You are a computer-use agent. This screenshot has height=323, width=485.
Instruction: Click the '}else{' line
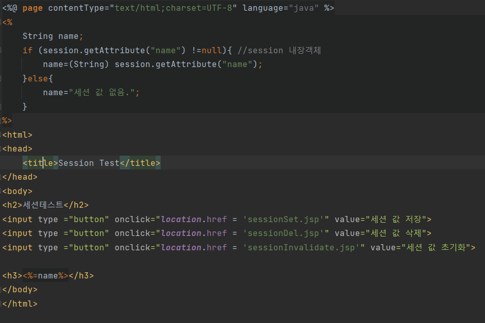tap(38, 79)
